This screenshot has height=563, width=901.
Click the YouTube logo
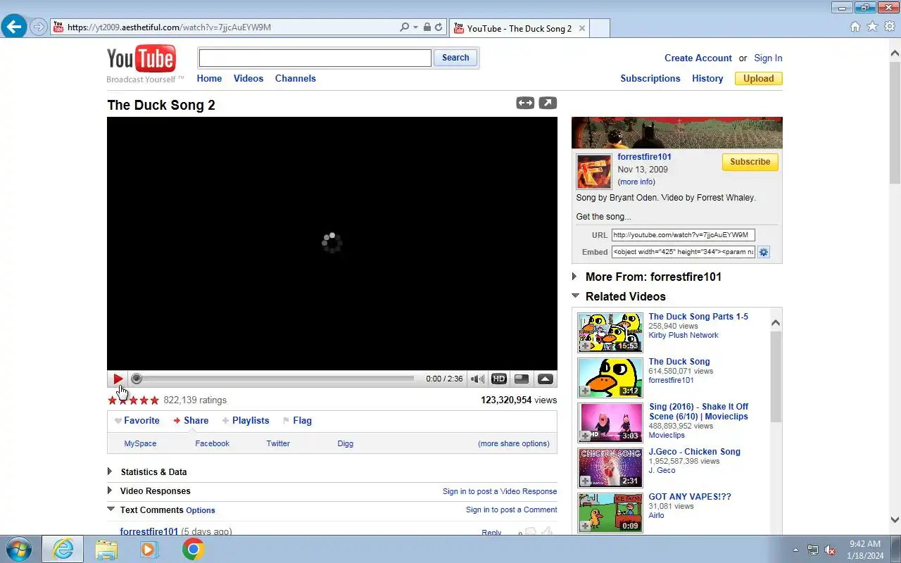coord(141,60)
